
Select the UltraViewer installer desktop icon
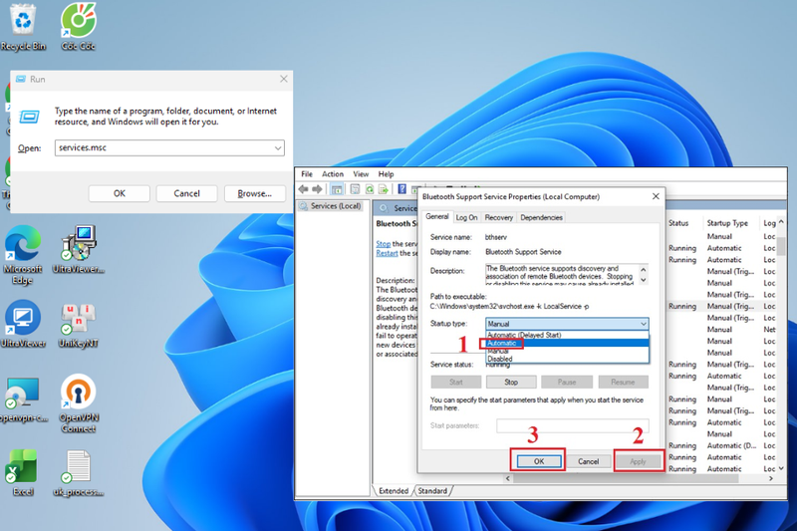pos(79,249)
